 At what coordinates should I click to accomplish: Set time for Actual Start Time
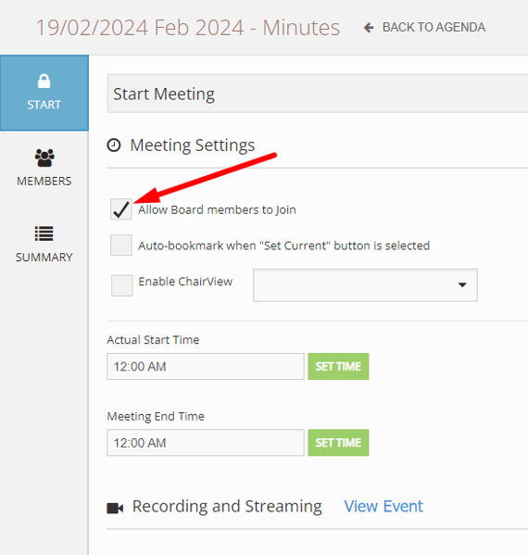[338, 366]
